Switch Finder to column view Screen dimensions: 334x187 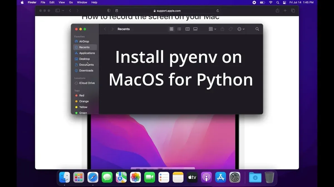click(187, 29)
